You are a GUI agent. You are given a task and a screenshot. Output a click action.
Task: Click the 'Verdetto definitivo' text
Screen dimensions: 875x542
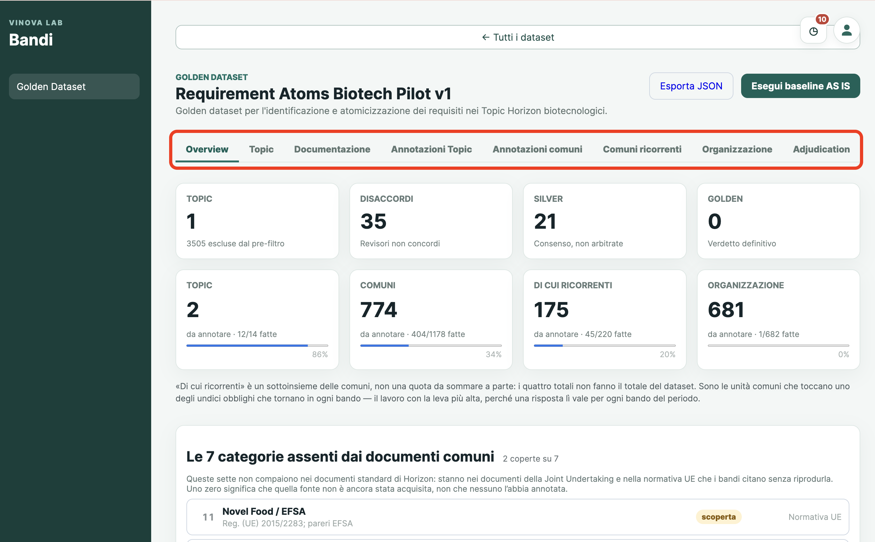click(741, 243)
